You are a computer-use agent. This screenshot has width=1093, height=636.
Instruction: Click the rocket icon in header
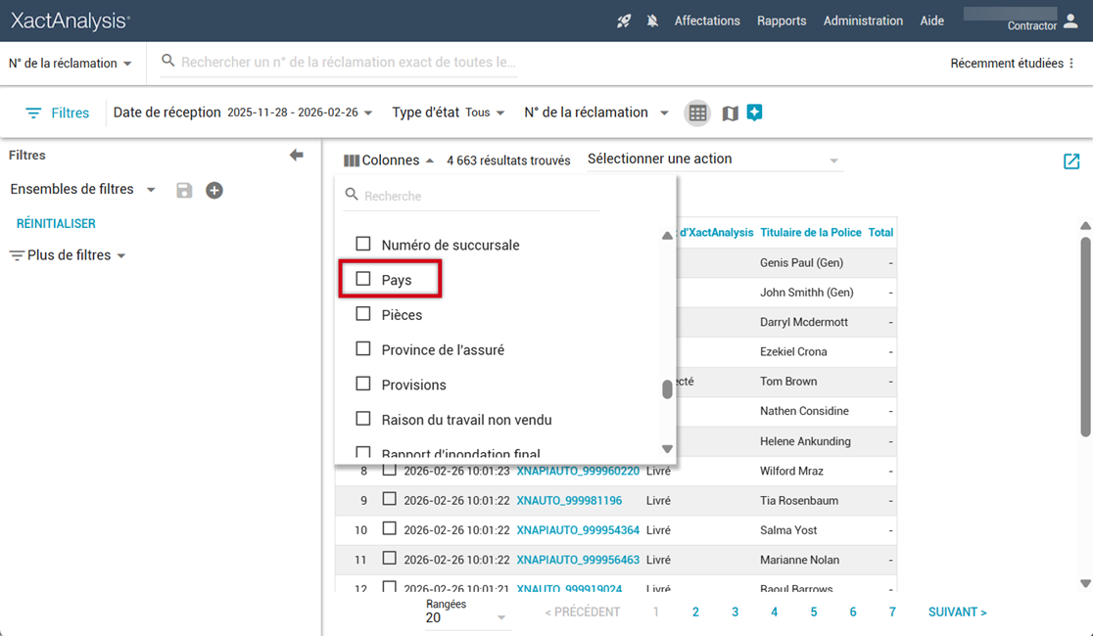tap(624, 21)
